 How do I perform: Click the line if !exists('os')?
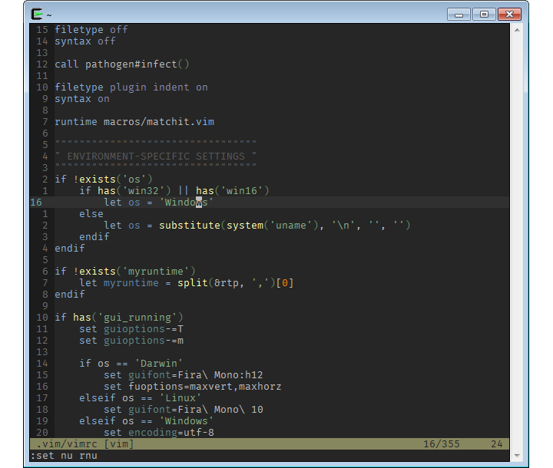(x=104, y=179)
